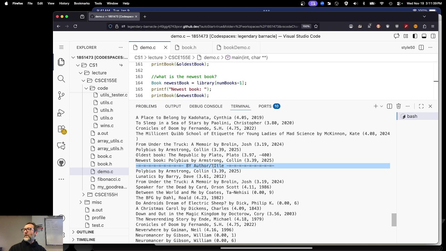446x251 pixels.
Task: Customize layout icon in title bar
Action: tap(406, 36)
